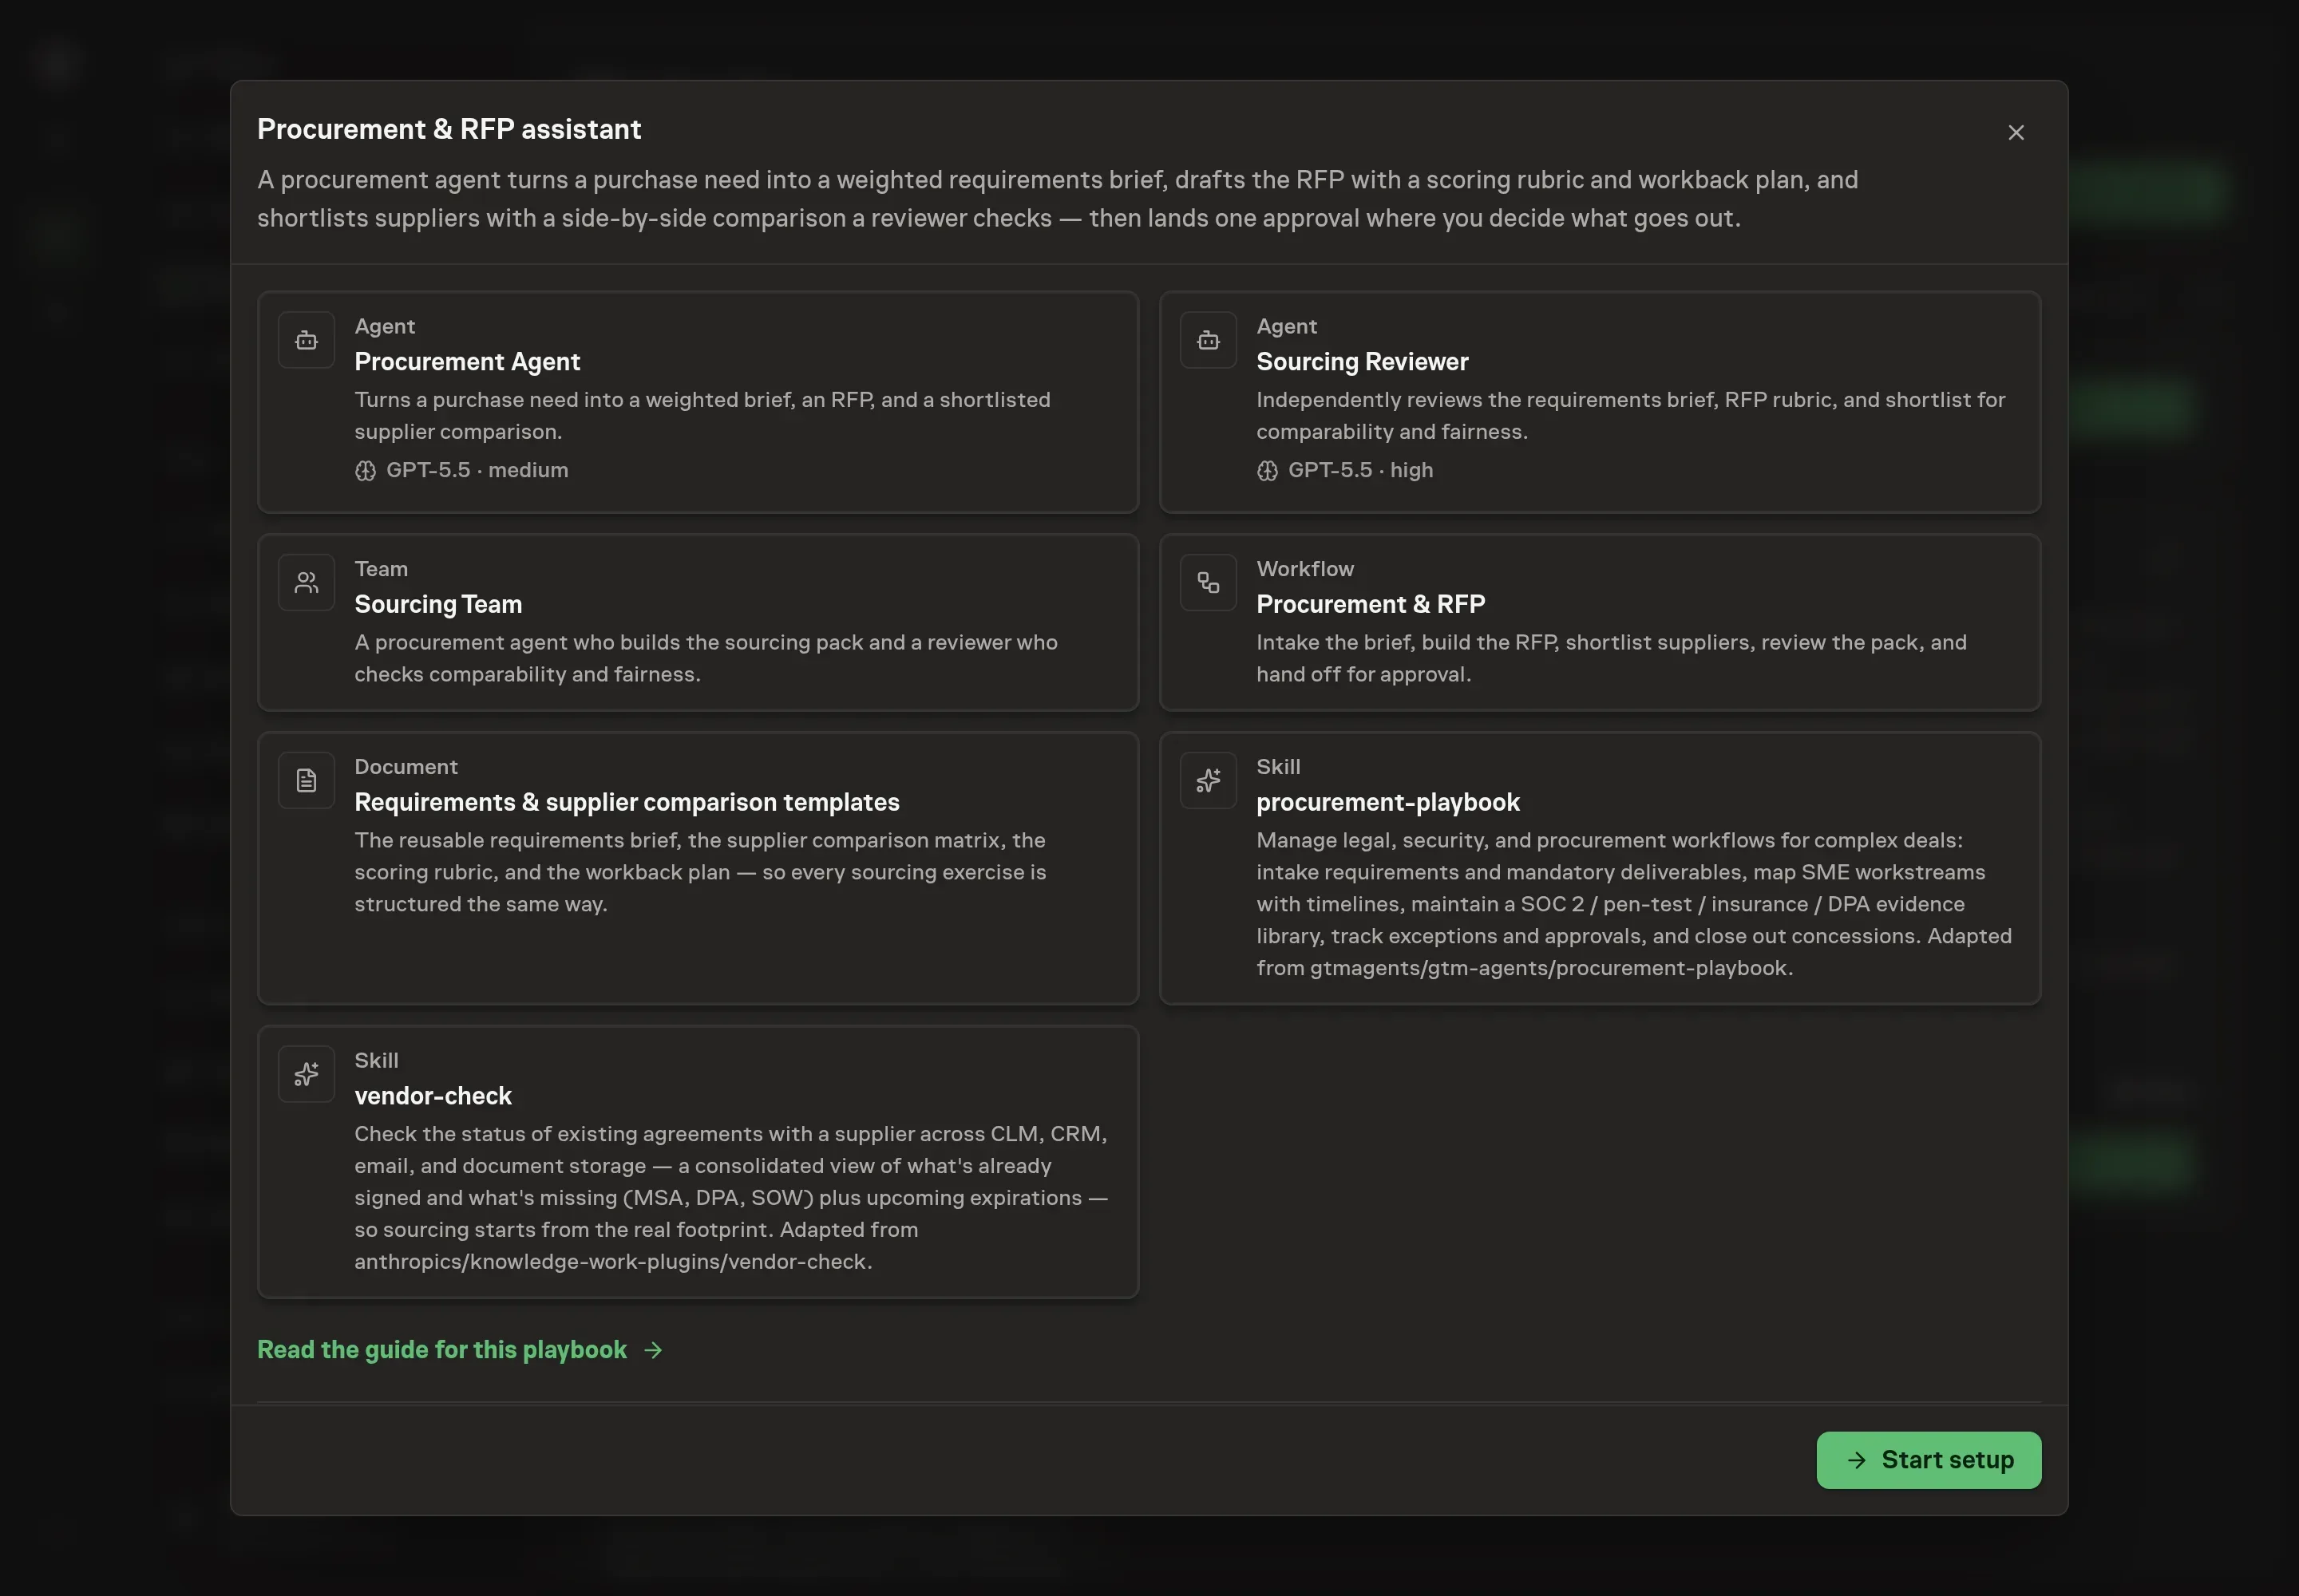Click the 'Procurement & RFP assistant' dialog heading
2299x1596 pixels.
pos(449,130)
